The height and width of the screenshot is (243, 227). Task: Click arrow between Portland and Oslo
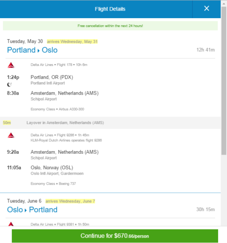tap(38, 50)
